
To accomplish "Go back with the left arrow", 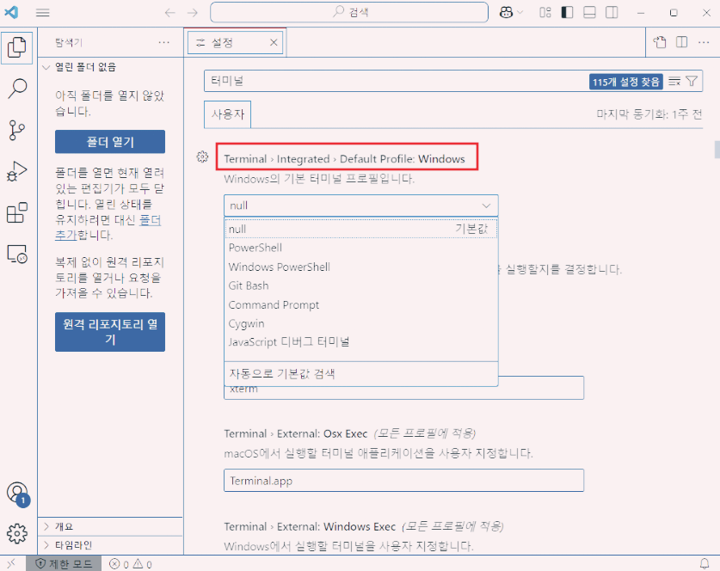I will click(x=170, y=12).
